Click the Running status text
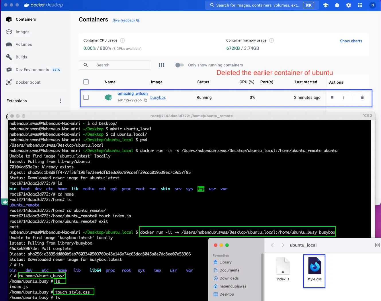The height and width of the screenshot is (301, 381). click(204, 97)
